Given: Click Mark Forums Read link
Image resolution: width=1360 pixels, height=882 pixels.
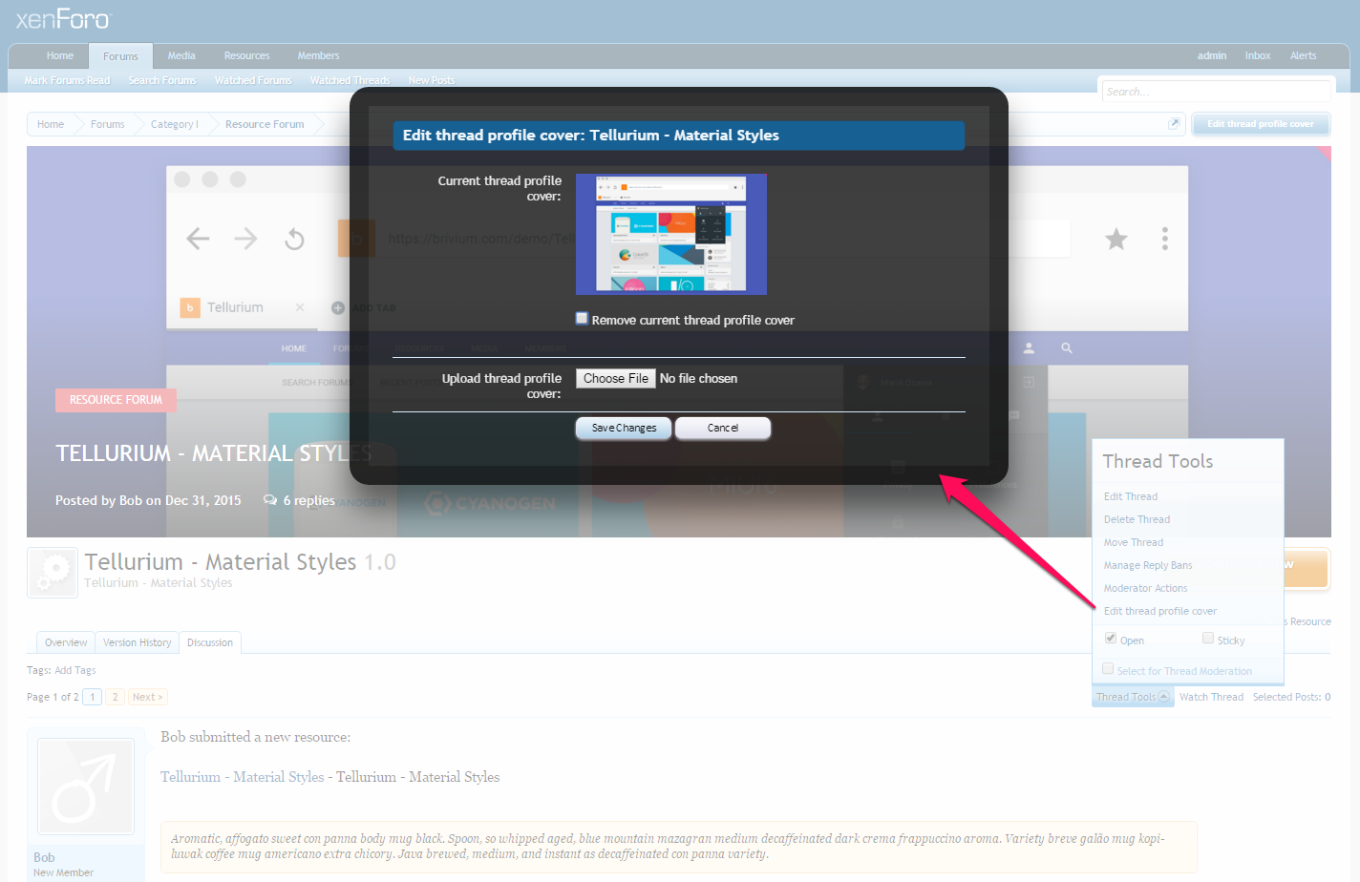Looking at the screenshot, I should tap(67, 80).
